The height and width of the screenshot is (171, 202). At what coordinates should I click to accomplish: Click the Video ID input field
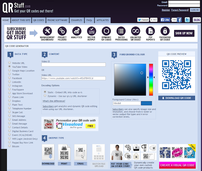(74, 64)
